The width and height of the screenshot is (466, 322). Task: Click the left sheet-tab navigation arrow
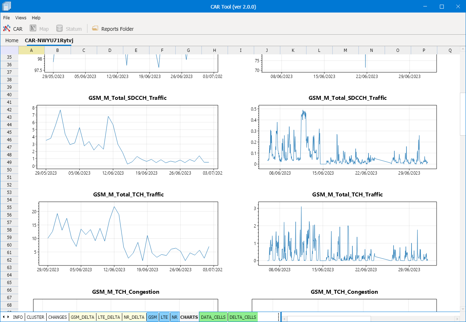click(x=4, y=317)
